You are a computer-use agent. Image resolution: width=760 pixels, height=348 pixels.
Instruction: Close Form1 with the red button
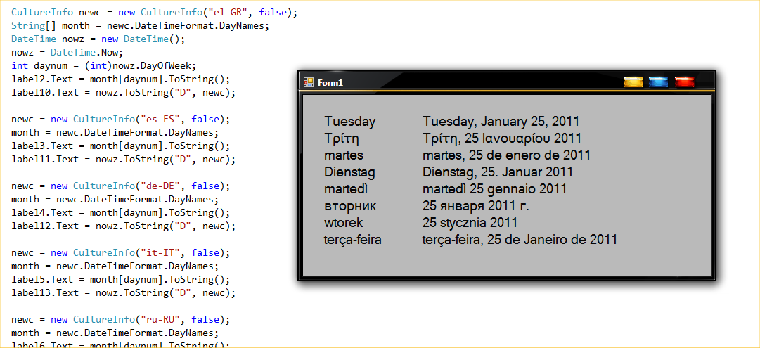click(685, 82)
